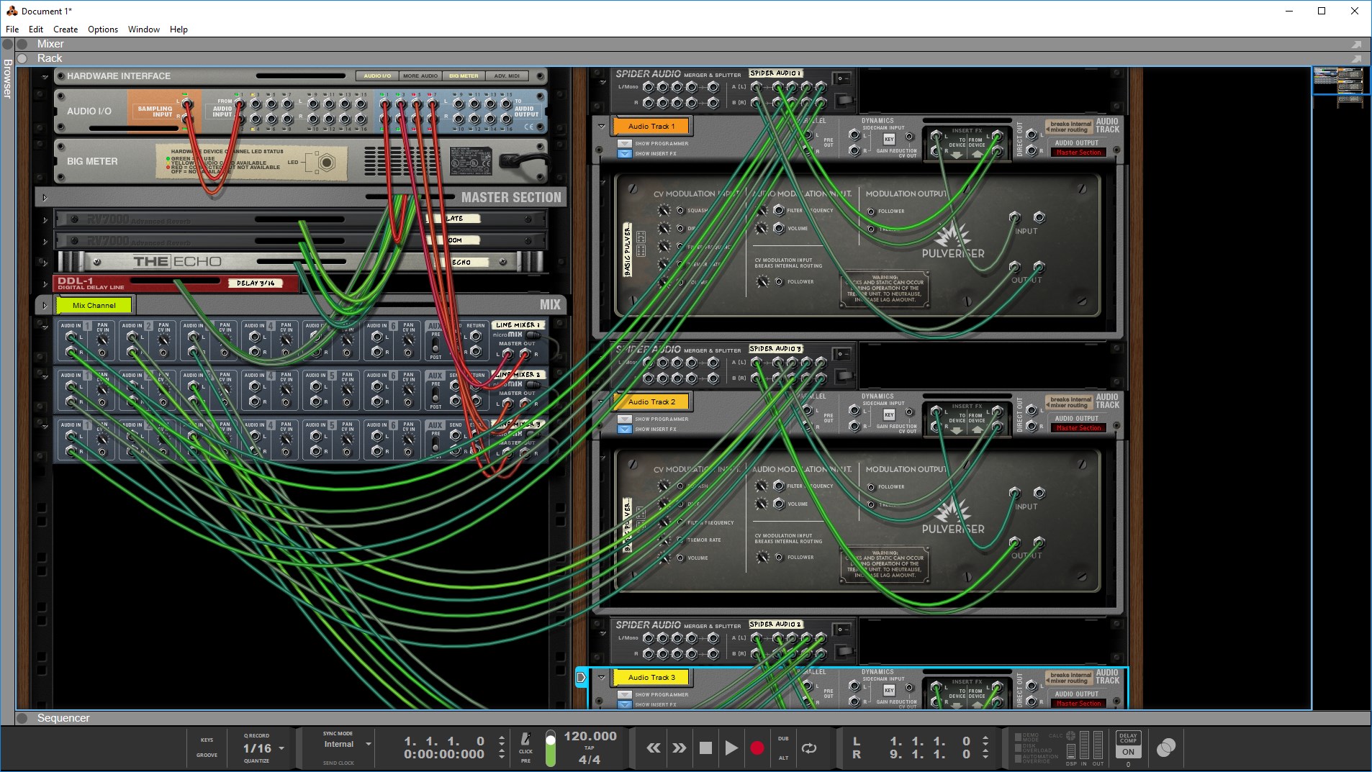
Task: Detach the Mixer panel
Action: pos(1356,45)
